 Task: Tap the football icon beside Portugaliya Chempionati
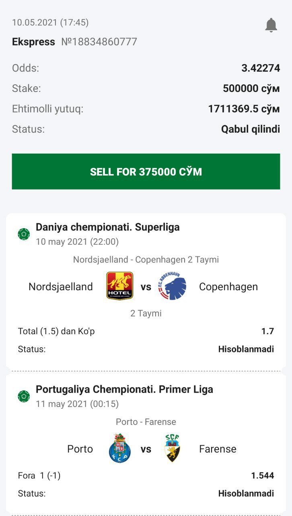click(x=24, y=396)
